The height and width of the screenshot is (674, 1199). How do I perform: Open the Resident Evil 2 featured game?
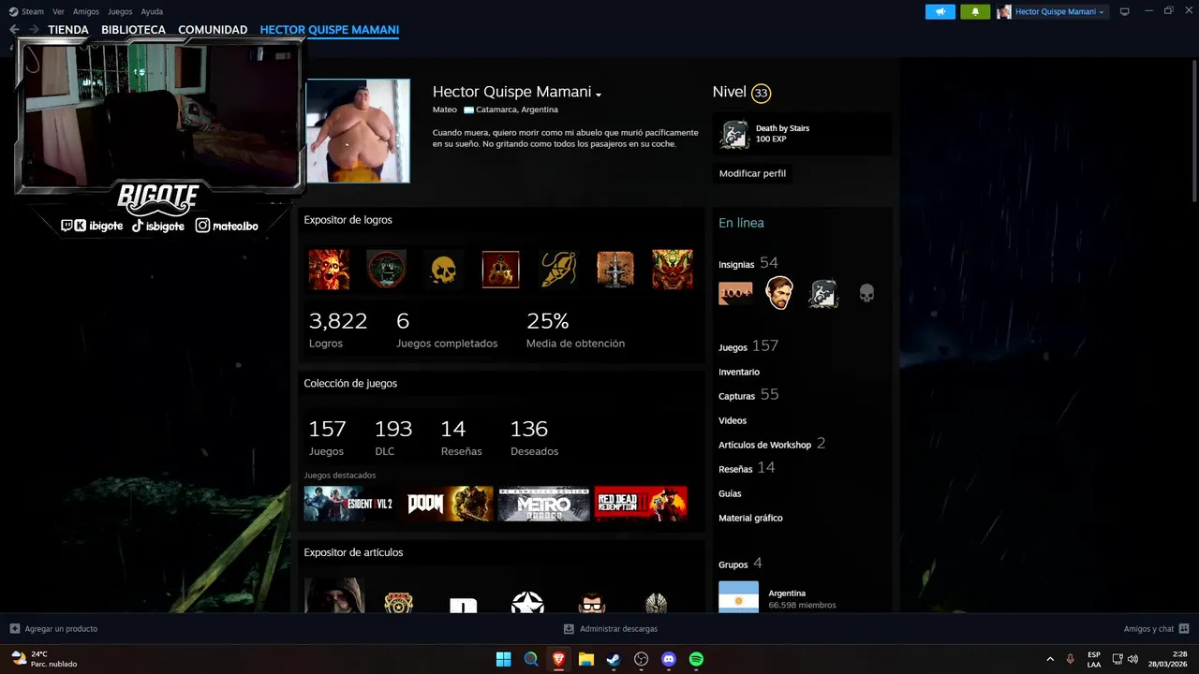348,504
